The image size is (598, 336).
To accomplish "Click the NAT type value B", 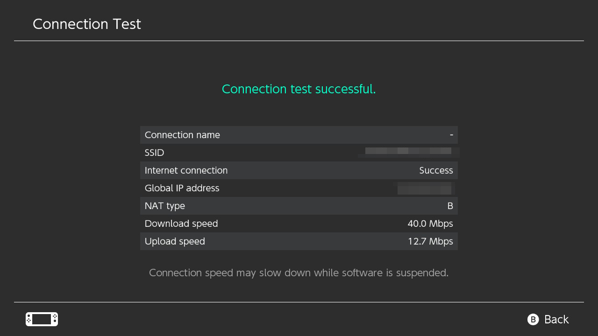I will (450, 206).
